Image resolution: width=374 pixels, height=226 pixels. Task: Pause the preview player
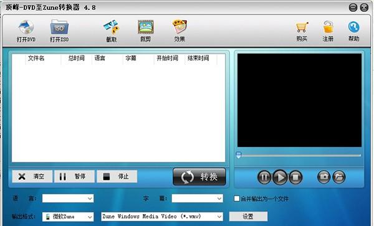click(264, 177)
